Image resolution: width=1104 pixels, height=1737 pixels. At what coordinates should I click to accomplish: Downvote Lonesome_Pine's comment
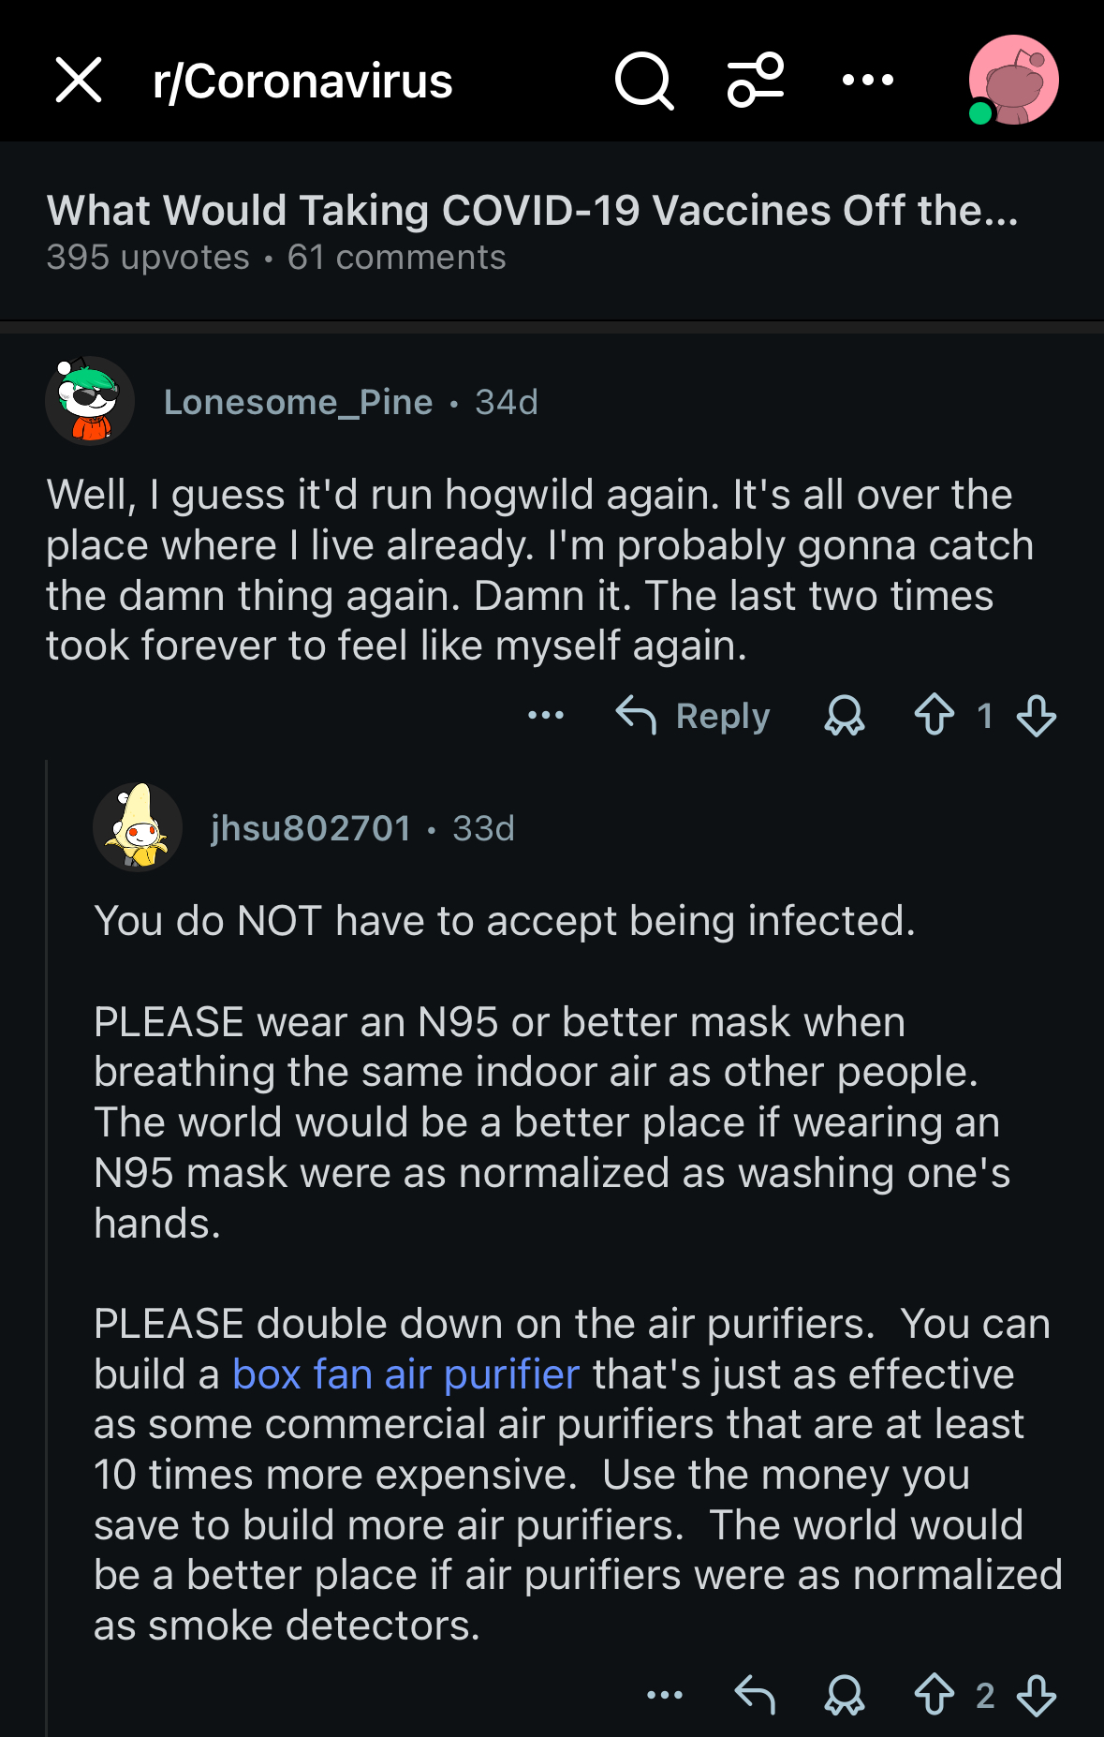point(1037,716)
